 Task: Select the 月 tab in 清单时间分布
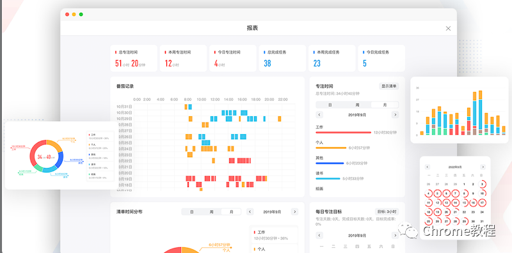231,211
